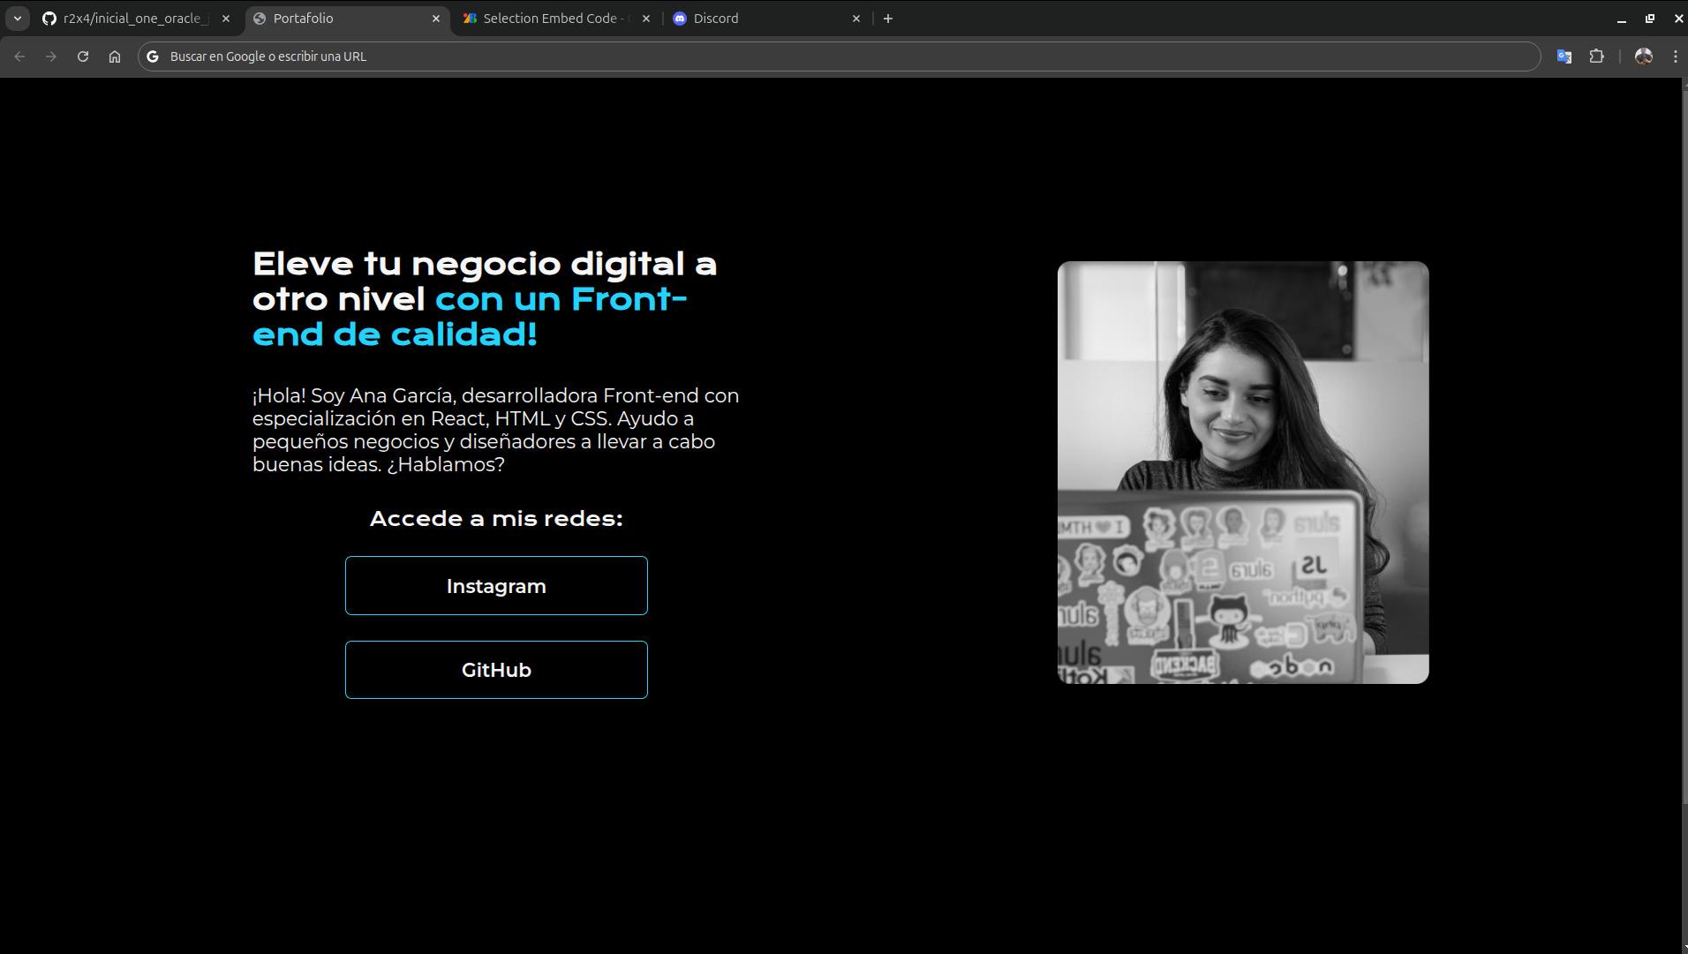The width and height of the screenshot is (1688, 954).
Task: Focus the URL address bar
Action: [x=839, y=56]
